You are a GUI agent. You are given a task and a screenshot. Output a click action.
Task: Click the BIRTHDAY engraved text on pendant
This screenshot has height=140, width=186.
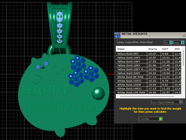[x=64, y=106]
